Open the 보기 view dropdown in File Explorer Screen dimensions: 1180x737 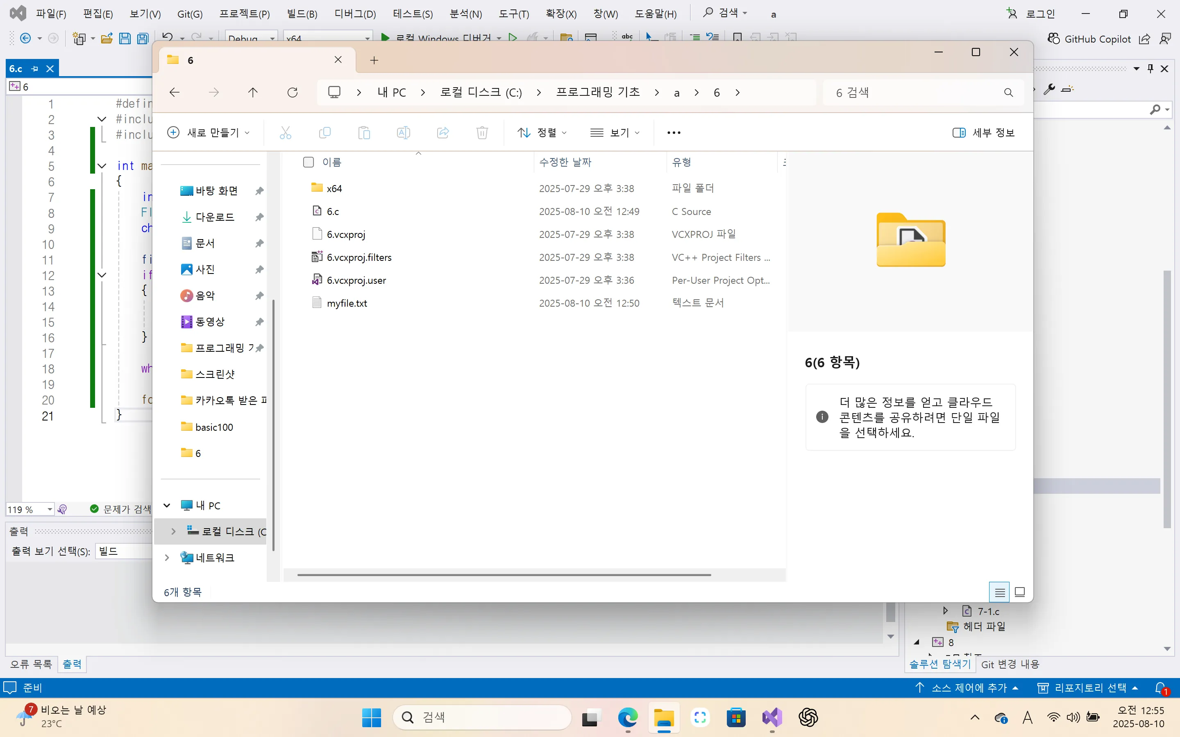click(615, 133)
